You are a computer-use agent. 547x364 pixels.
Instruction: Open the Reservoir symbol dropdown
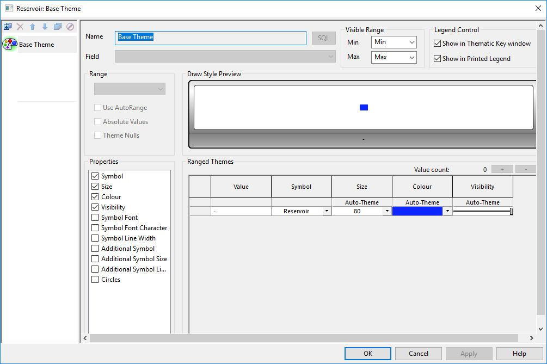[327, 211]
